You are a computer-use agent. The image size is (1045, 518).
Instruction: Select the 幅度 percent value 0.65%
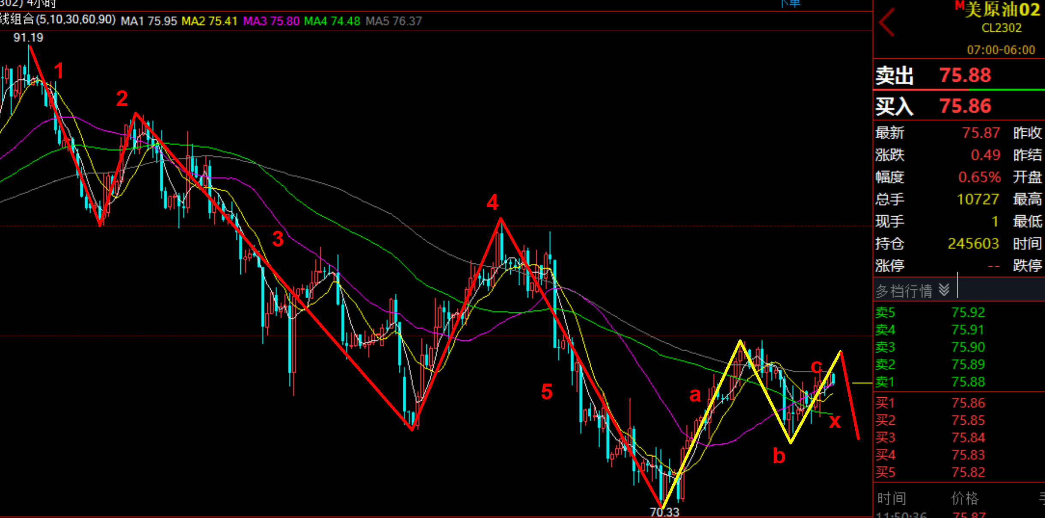pyautogui.click(x=979, y=177)
